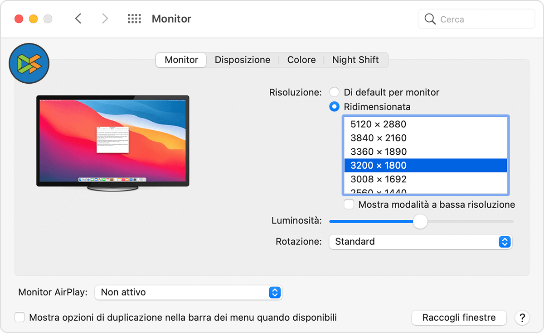Select resolution 3200 × 1800
The width and height of the screenshot is (544, 333).
[426, 165]
